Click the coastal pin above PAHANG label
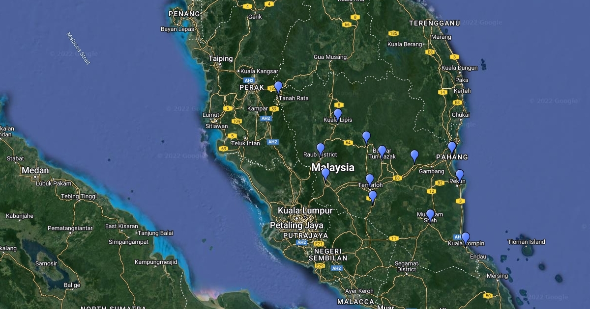This screenshot has height=309, width=590. (x=452, y=148)
